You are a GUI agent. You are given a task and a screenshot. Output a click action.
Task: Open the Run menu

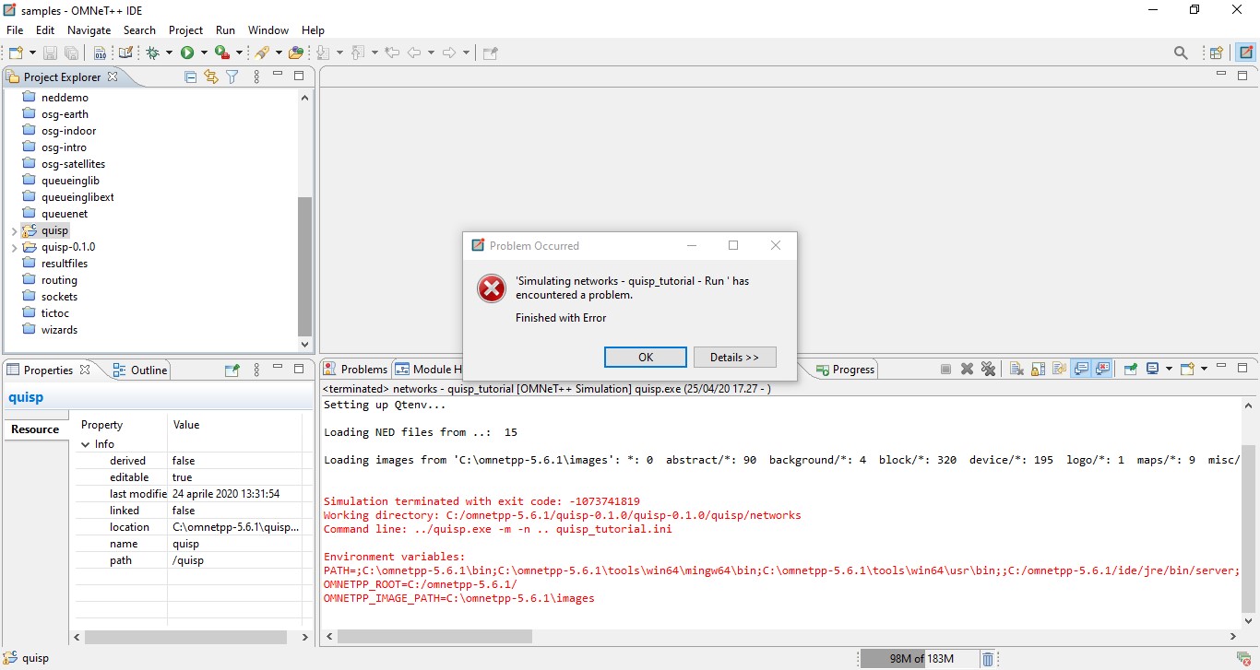(225, 29)
